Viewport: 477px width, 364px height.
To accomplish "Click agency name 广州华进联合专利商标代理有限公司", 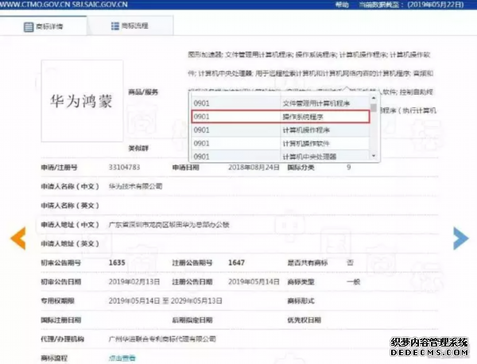I will 162,339.
